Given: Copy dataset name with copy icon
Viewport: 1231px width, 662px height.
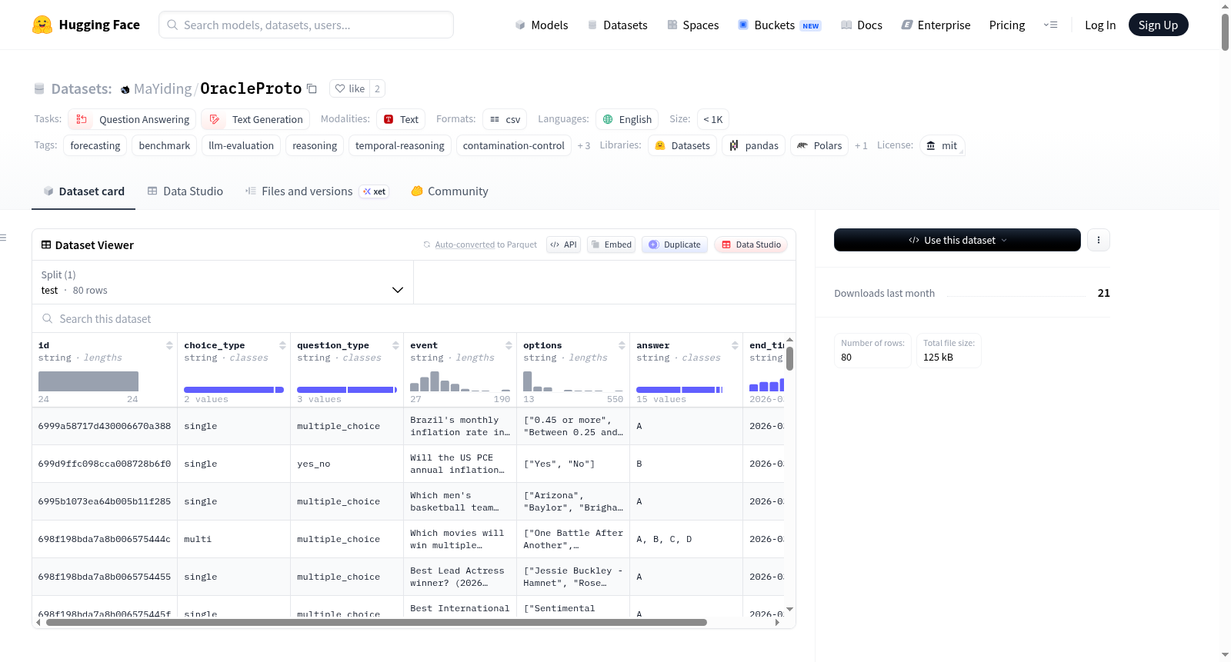Looking at the screenshot, I should point(312,88).
